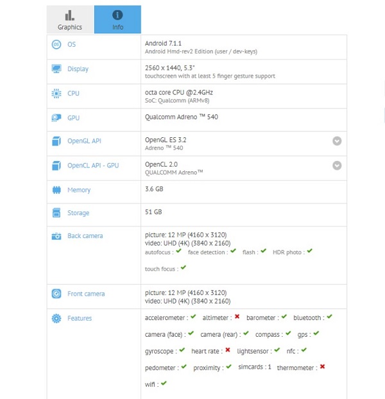Viewport: 385px width, 399px height.
Task: Click the compass check mark
Action: coord(288,333)
